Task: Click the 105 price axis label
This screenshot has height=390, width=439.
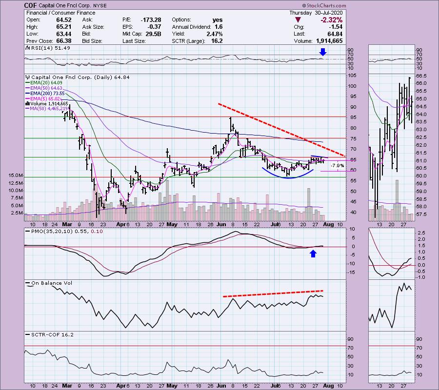Action: coord(353,76)
